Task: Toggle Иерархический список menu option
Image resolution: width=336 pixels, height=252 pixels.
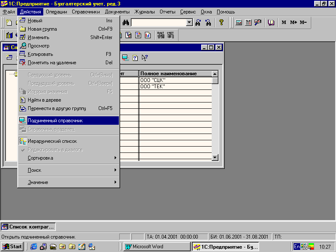Action: [68, 141]
